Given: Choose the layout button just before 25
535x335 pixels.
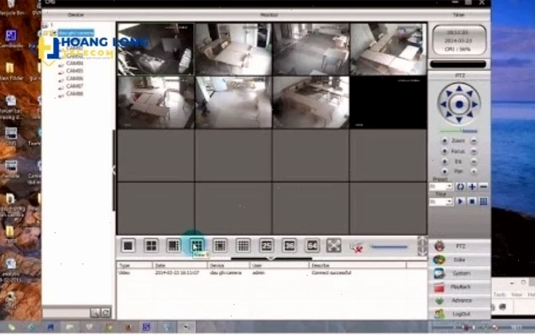Looking at the screenshot, I should click(243, 245).
